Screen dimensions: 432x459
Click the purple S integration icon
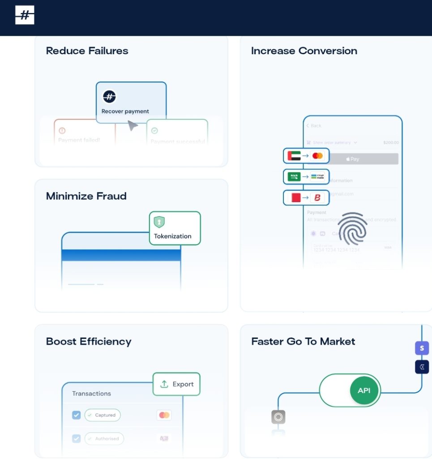421,348
